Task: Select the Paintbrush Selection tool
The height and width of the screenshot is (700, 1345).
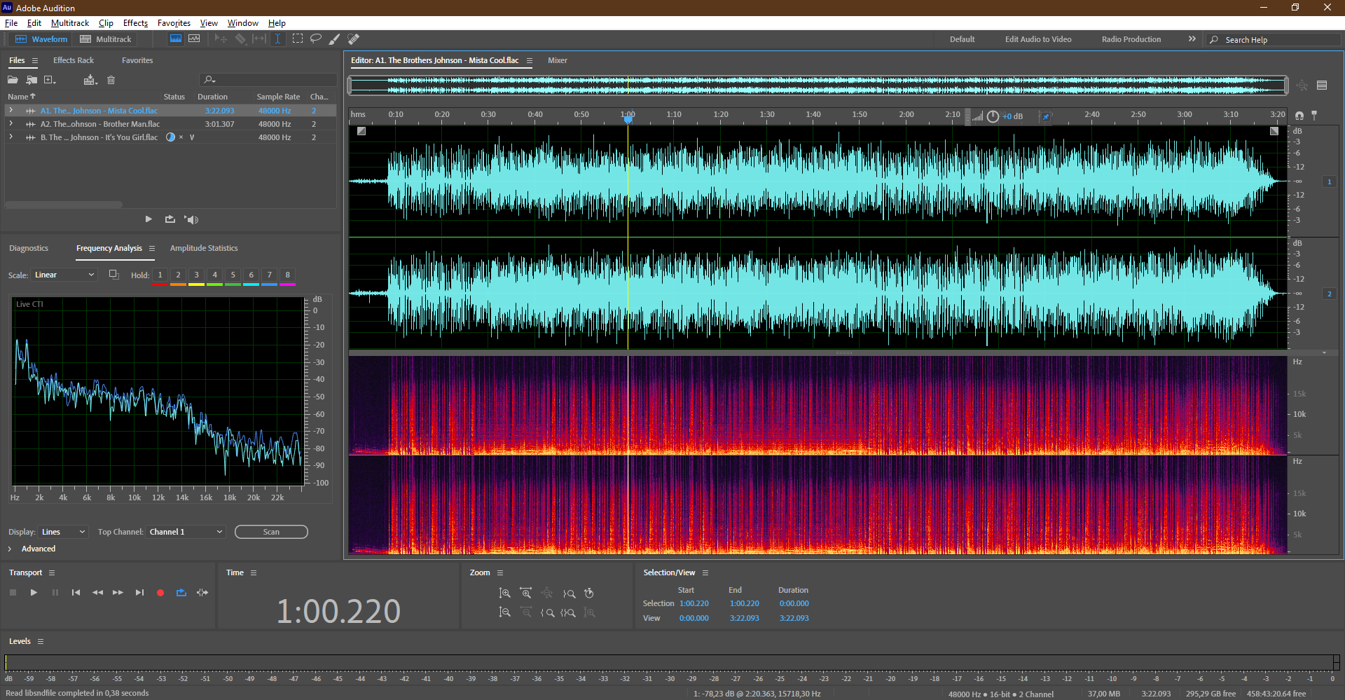Action: 335,39
